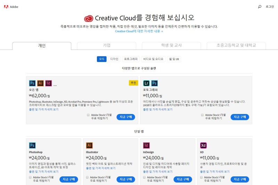Enable Adobe Stock trial for the All Apps plan
278x185 pixels.
(x=88, y=115)
